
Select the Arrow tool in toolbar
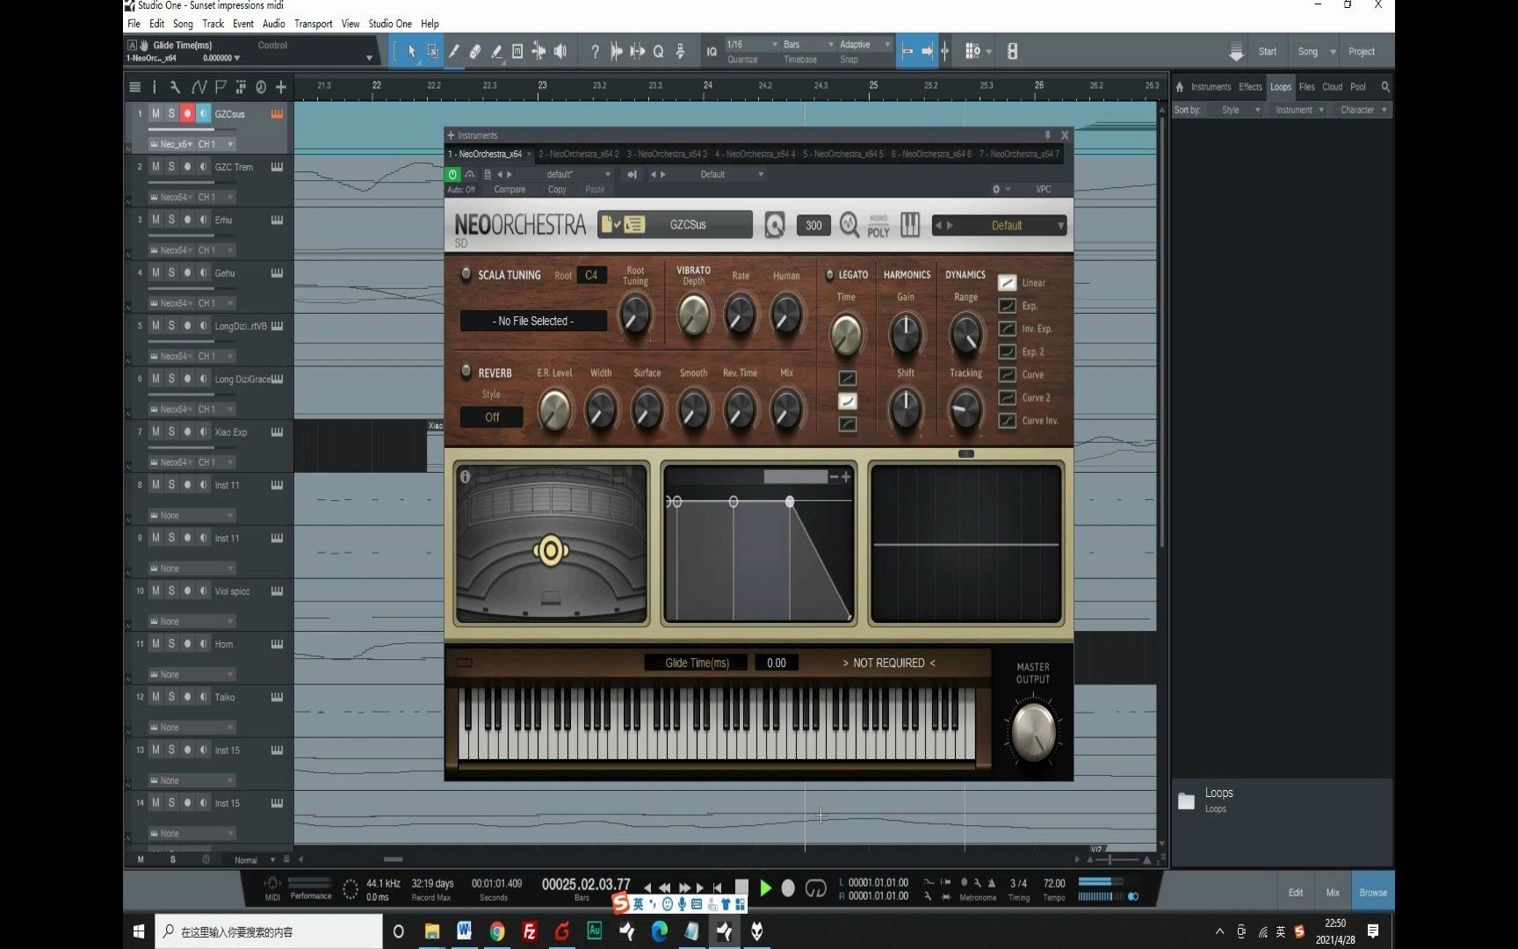coord(411,52)
